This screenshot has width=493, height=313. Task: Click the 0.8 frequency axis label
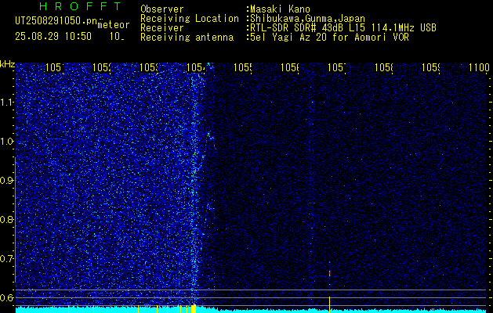point(7,219)
